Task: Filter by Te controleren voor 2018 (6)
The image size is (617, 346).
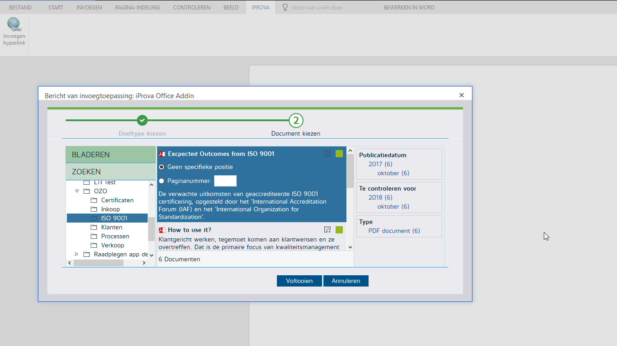Action: [x=380, y=198]
